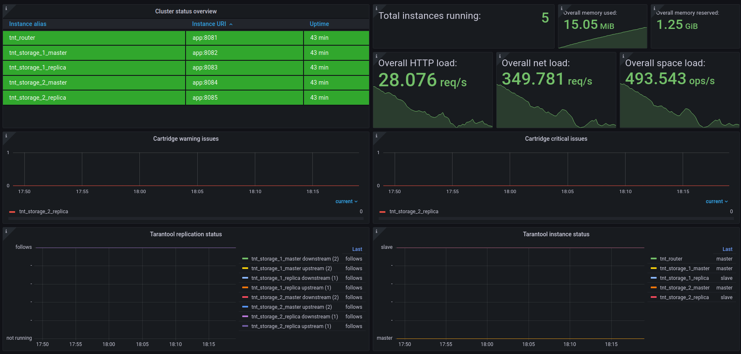The width and height of the screenshot is (741, 354).
Task: Click color swatch for tnt_storage_1_replica downstream (1)
Action: coord(245,278)
